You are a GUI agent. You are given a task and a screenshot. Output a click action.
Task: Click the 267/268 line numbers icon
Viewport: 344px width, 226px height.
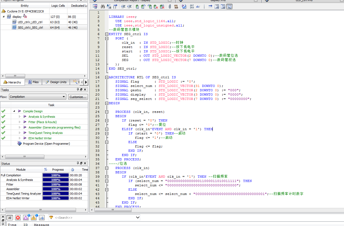coord(192,6)
